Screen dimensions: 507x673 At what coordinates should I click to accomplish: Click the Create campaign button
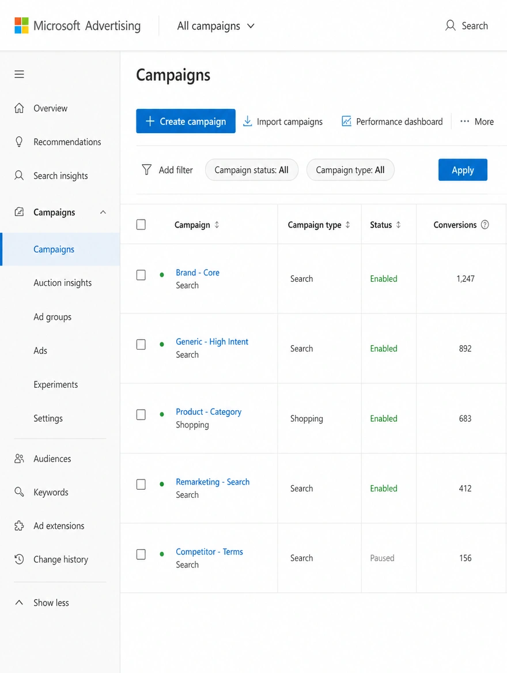tap(186, 121)
